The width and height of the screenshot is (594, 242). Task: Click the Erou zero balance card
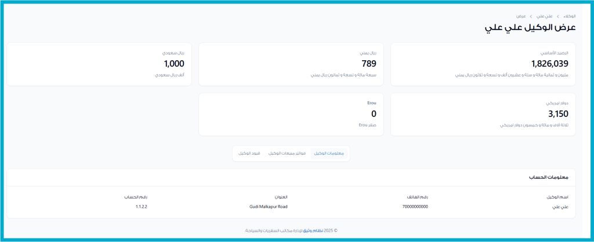pyautogui.click(x=291, y=114)
